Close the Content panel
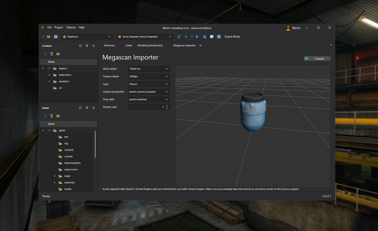 [x=93, y=46]
